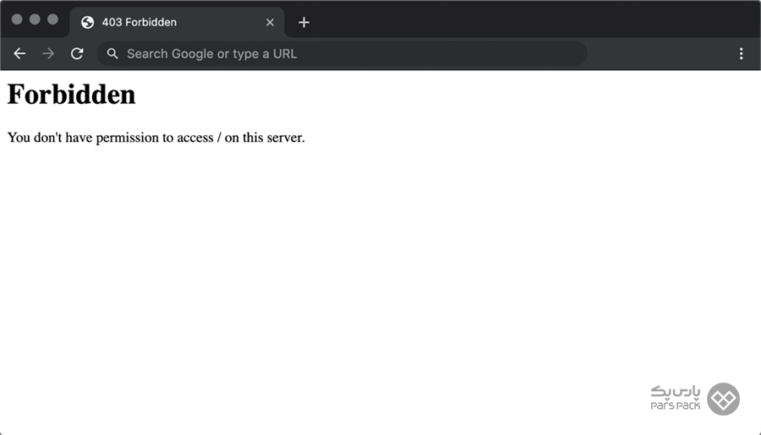Maximize window with third traffic-light button

point(52,19)
